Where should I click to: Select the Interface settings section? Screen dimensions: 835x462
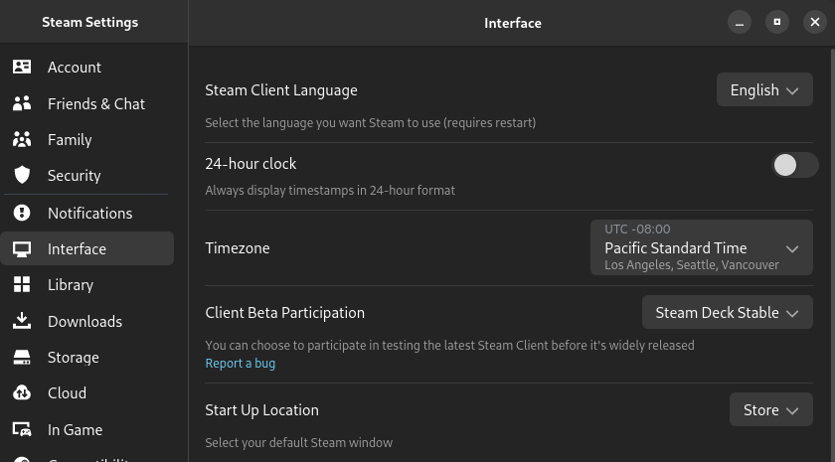77,249
